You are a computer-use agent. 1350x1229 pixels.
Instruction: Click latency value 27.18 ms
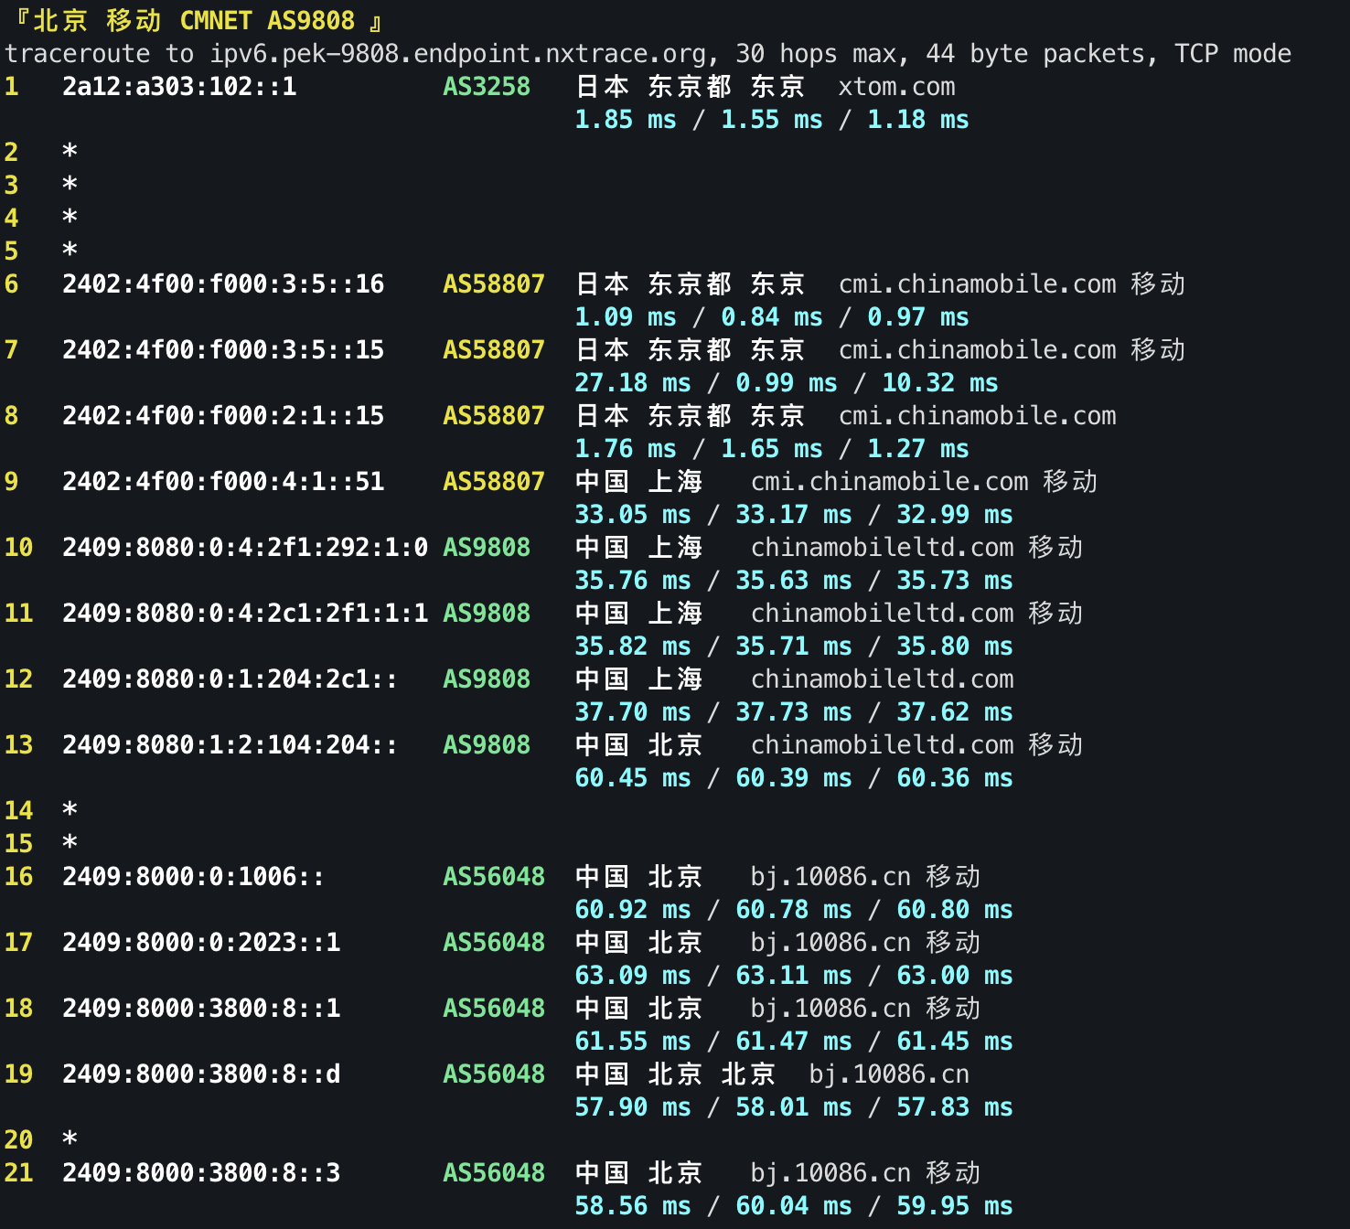coord(633,383)
